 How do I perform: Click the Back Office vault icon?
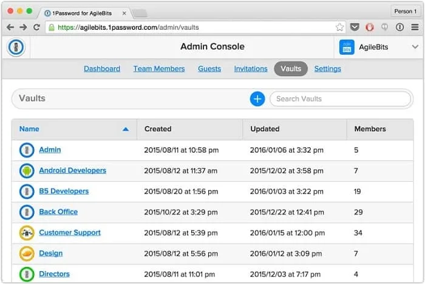click(27, 212)
